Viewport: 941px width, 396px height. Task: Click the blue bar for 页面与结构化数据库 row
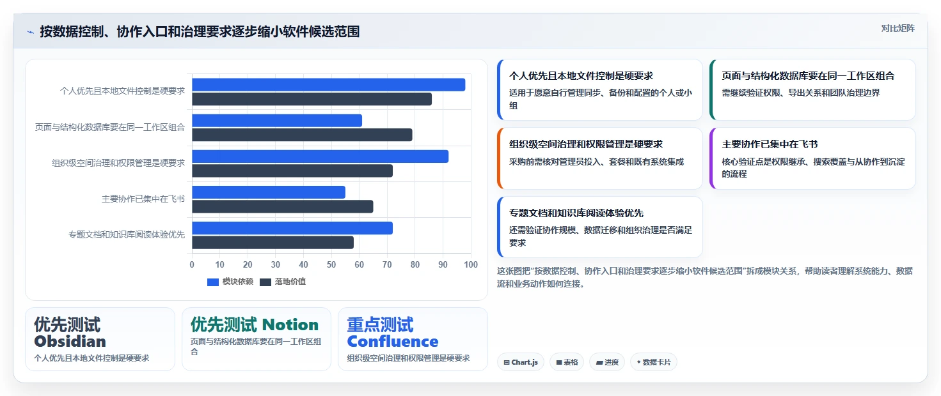pyautogui.click(x=277, y=120)
